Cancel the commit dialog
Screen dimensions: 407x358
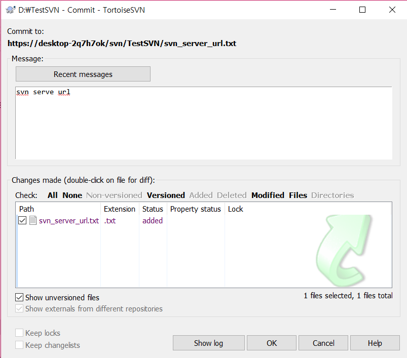[323, 343]
